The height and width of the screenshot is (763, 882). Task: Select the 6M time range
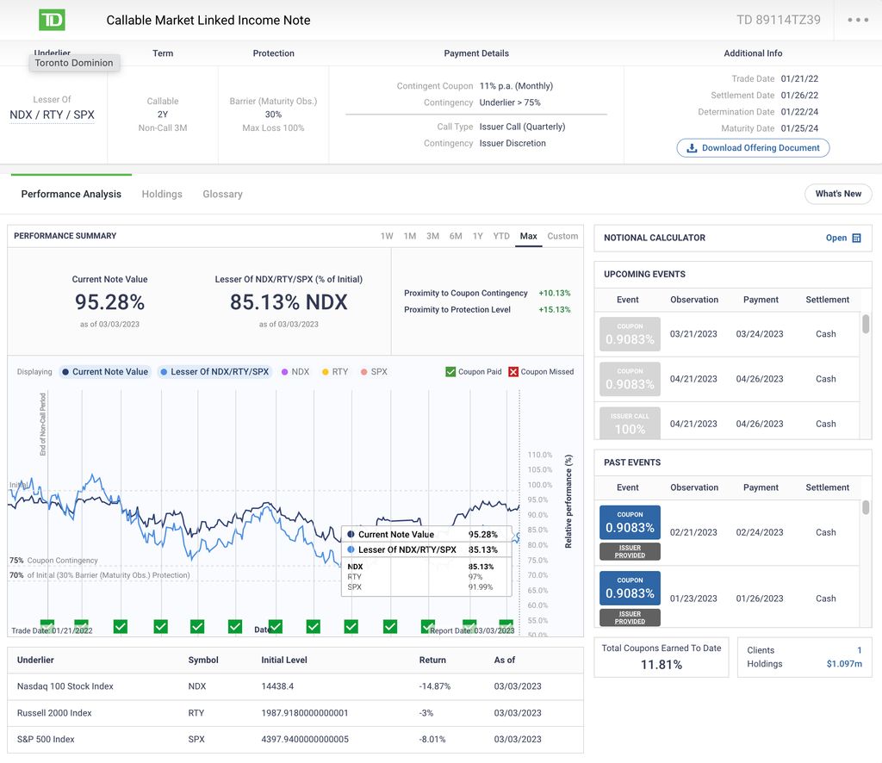point(456,236)
